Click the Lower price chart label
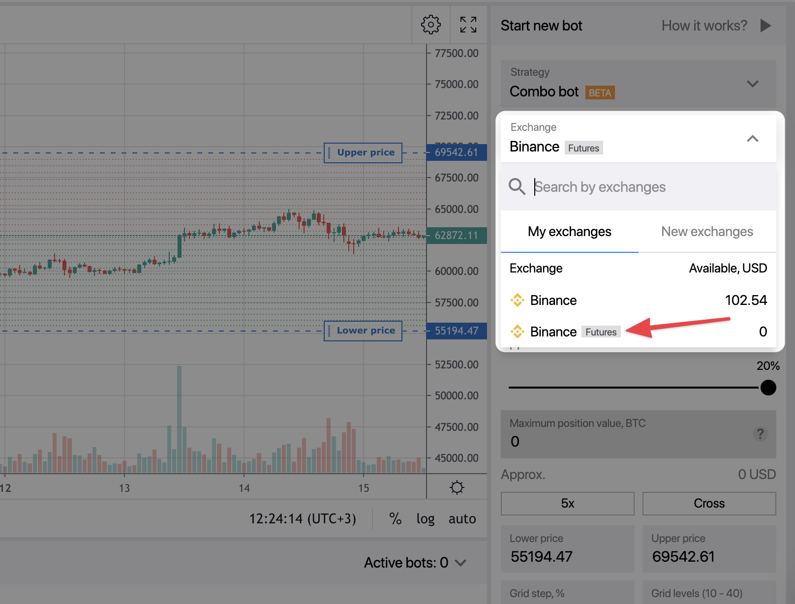Image resolution: width=795 pixels, height=604 pixels. (x=363, y=331)
